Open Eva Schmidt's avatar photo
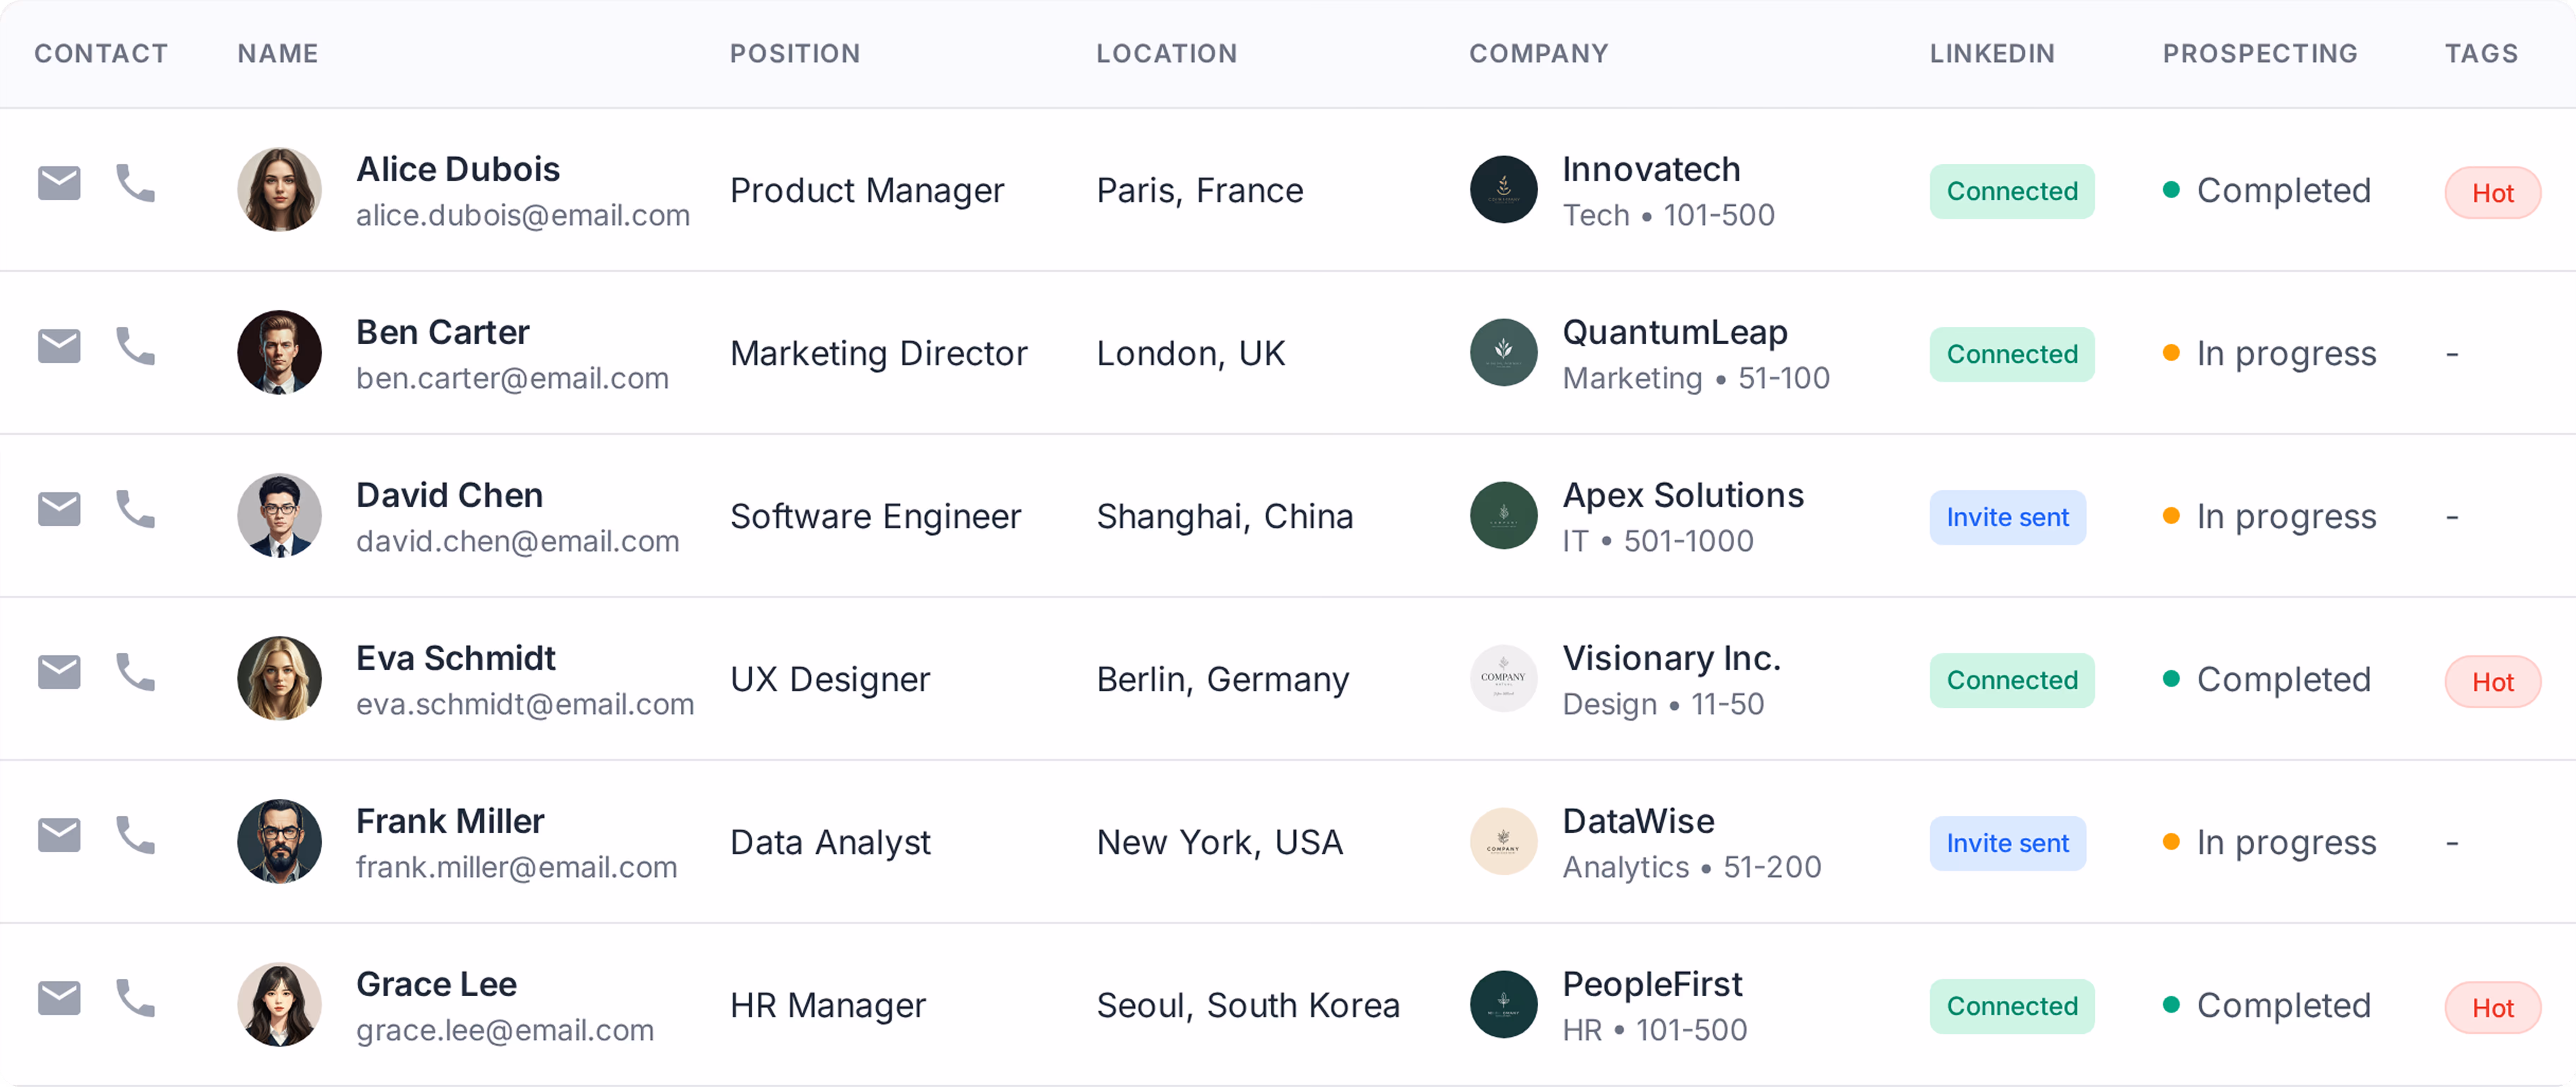Viewport: 2576px width, 1087px height. (x=279, y=678)
